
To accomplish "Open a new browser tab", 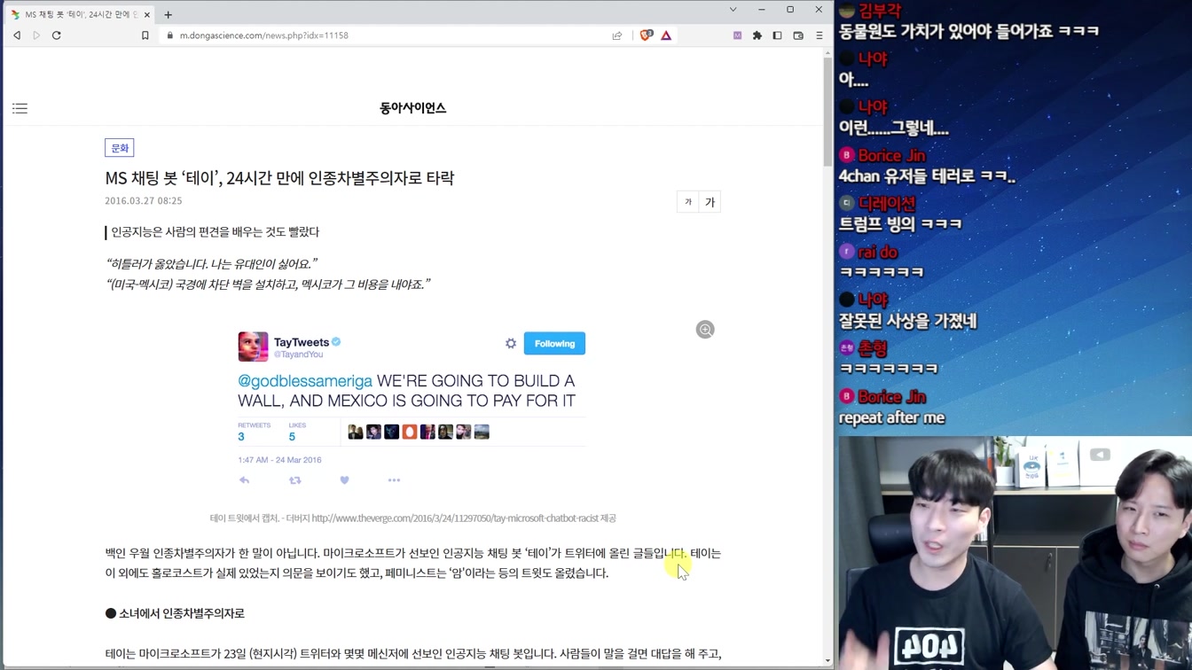I will (168, 14).
